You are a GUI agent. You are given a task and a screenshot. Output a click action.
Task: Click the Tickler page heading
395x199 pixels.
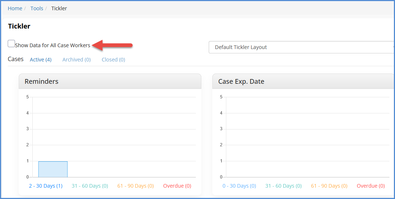pyautogui.click(x=19, y=26)
